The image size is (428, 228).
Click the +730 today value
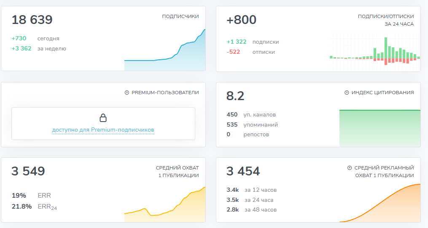click(19, 38)
